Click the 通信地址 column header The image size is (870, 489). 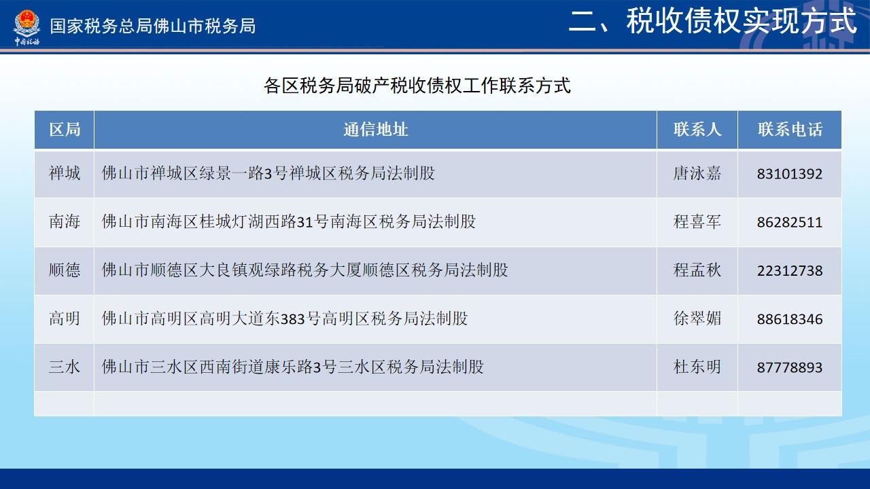(x=376, y=130)
